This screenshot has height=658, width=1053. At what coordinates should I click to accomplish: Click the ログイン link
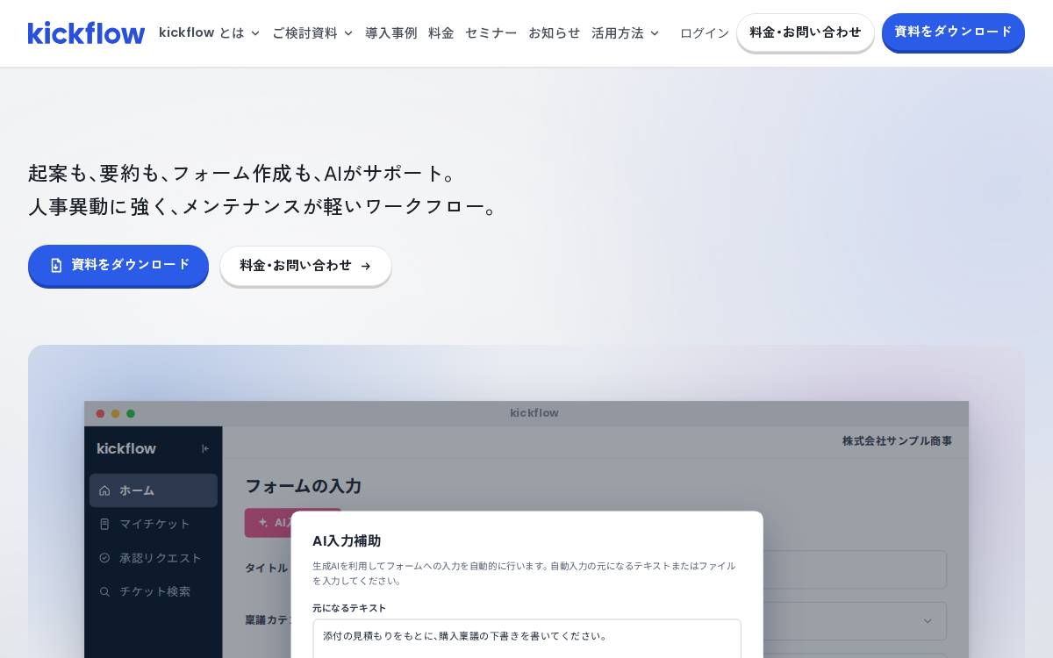point(704,33)
